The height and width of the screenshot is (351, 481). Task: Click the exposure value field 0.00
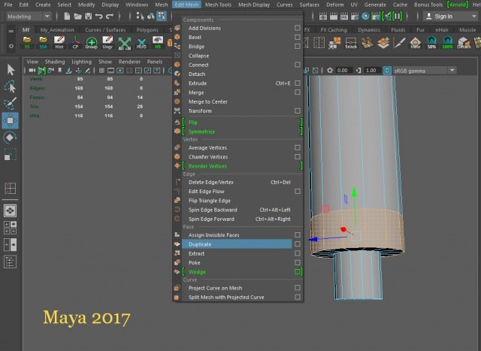click(343, 71)
